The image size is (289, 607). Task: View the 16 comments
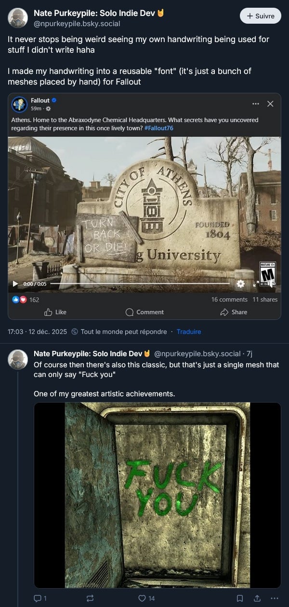click(x=229, y=300)
